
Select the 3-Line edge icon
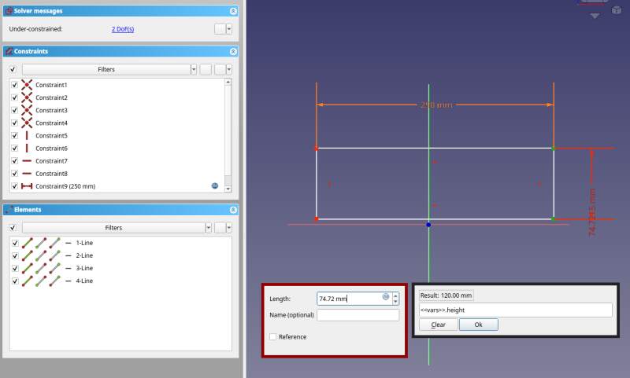pos(28,268)
